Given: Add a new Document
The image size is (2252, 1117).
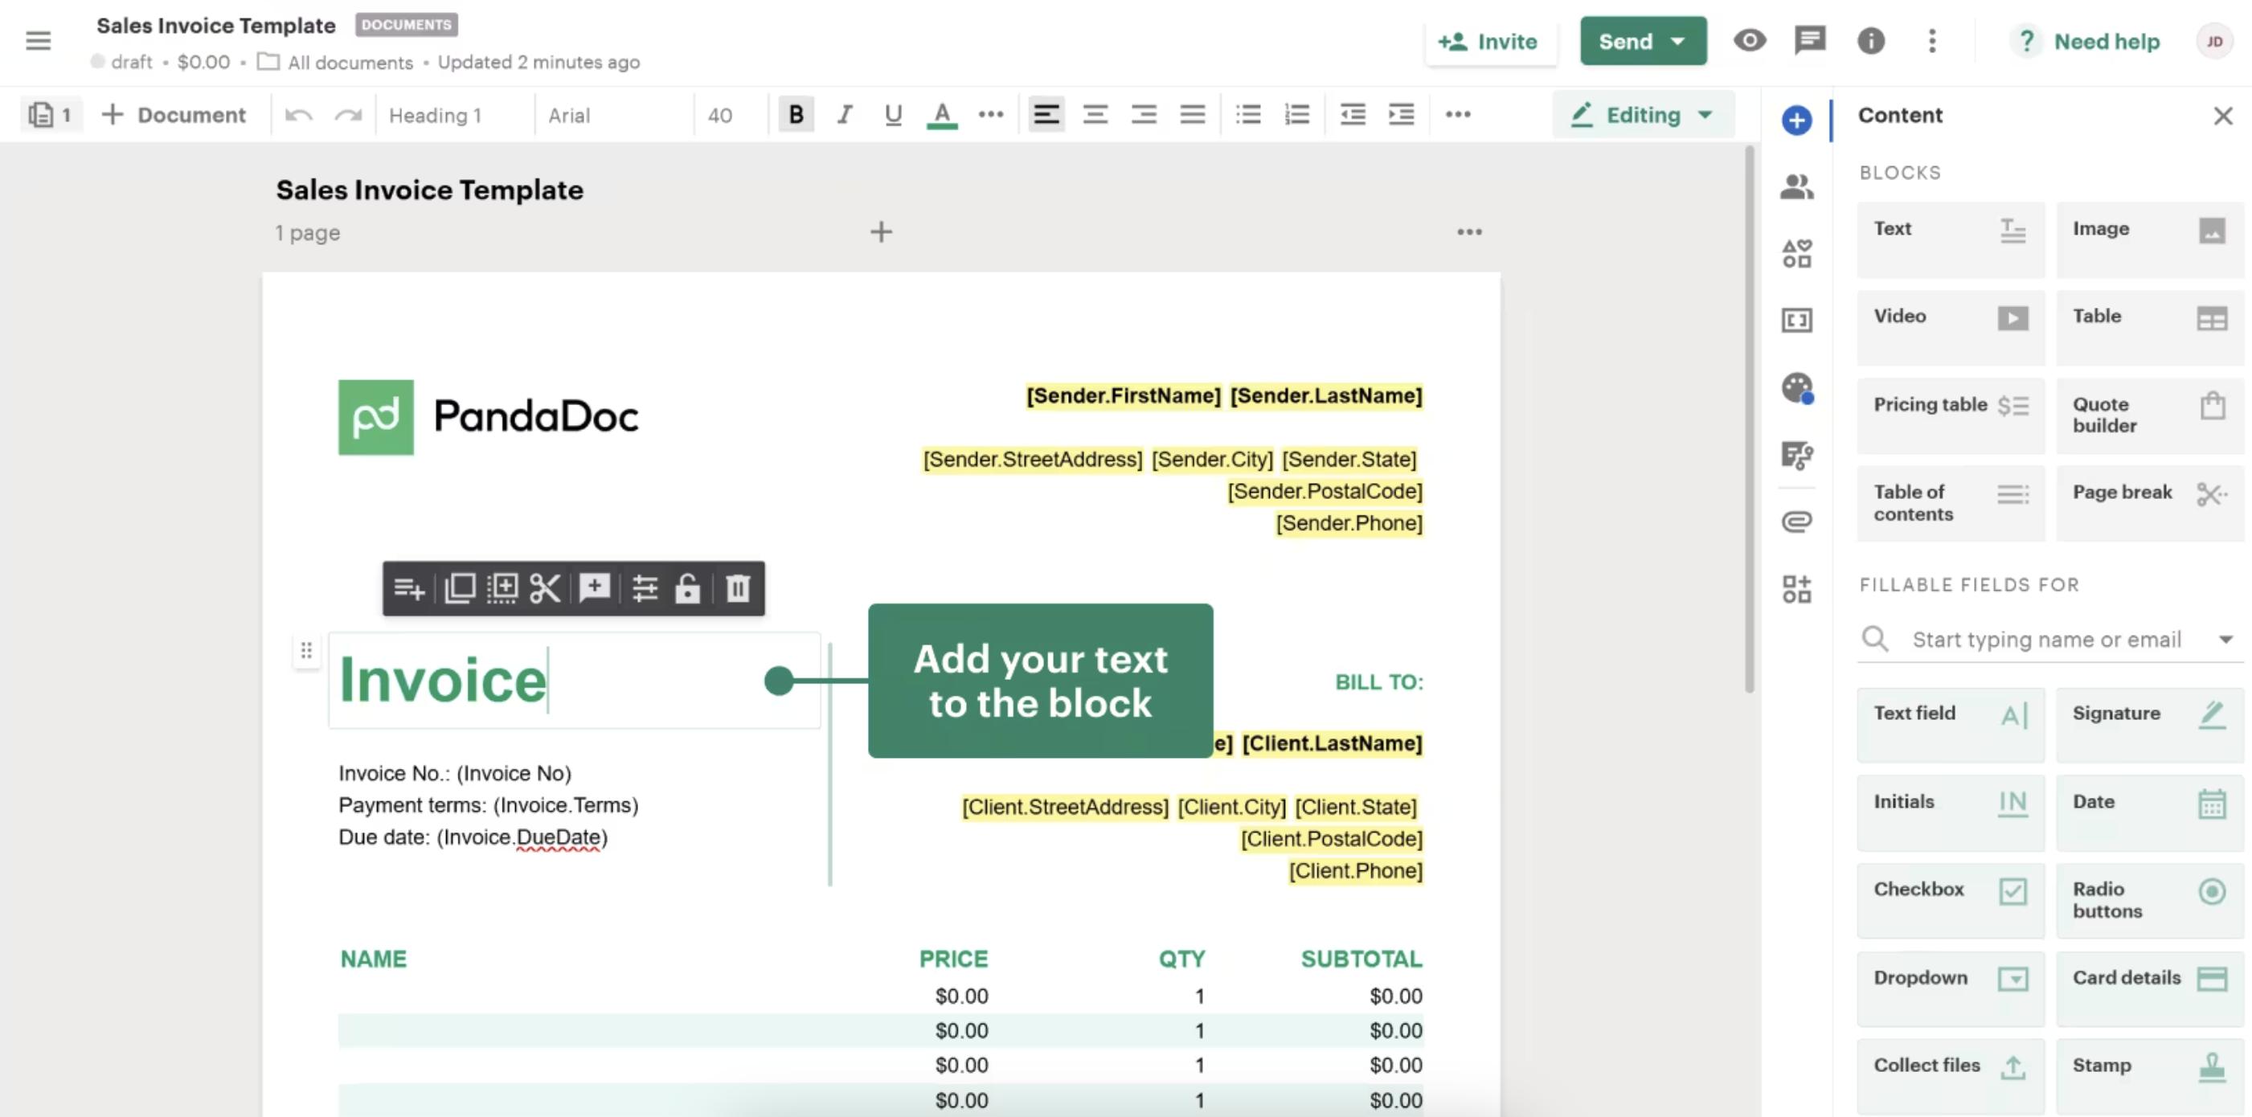Looking at the screenshot, I should coord(173,114).
